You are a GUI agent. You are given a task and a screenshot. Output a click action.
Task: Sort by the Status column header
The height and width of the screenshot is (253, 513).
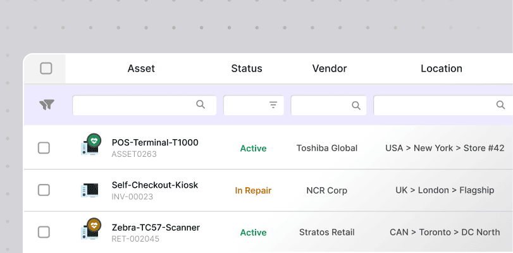click(247, 68)
